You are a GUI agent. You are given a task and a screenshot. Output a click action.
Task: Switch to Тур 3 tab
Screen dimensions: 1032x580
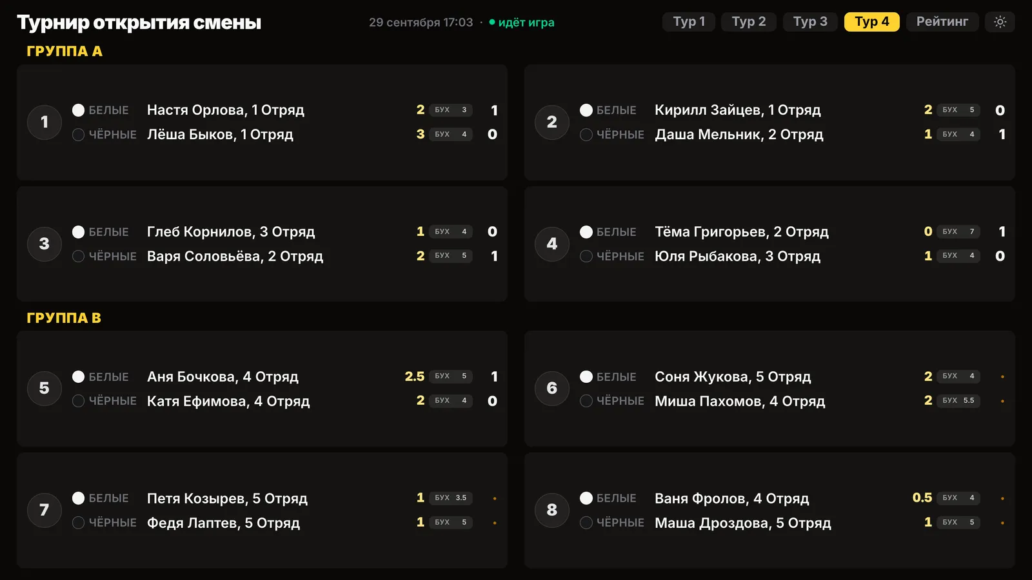point(810,22)
